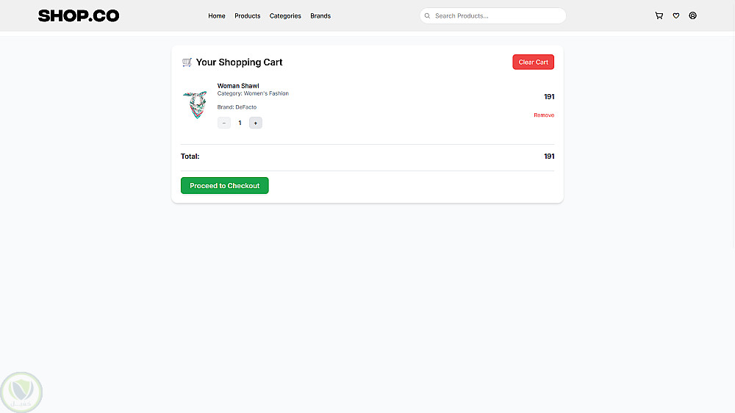This screenshot has width=735, height=413.
Task: Click Proceed to Checkout button
Action: [x=225, y=186]
